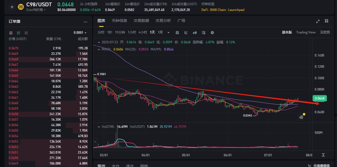The image size is (337, 167).
Task: Show only buy orders in order book
Action: [x=19, y=33]
